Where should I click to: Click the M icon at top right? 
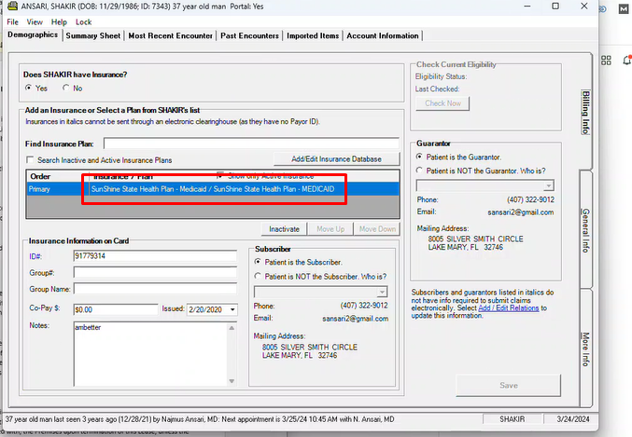pos(624,8)
